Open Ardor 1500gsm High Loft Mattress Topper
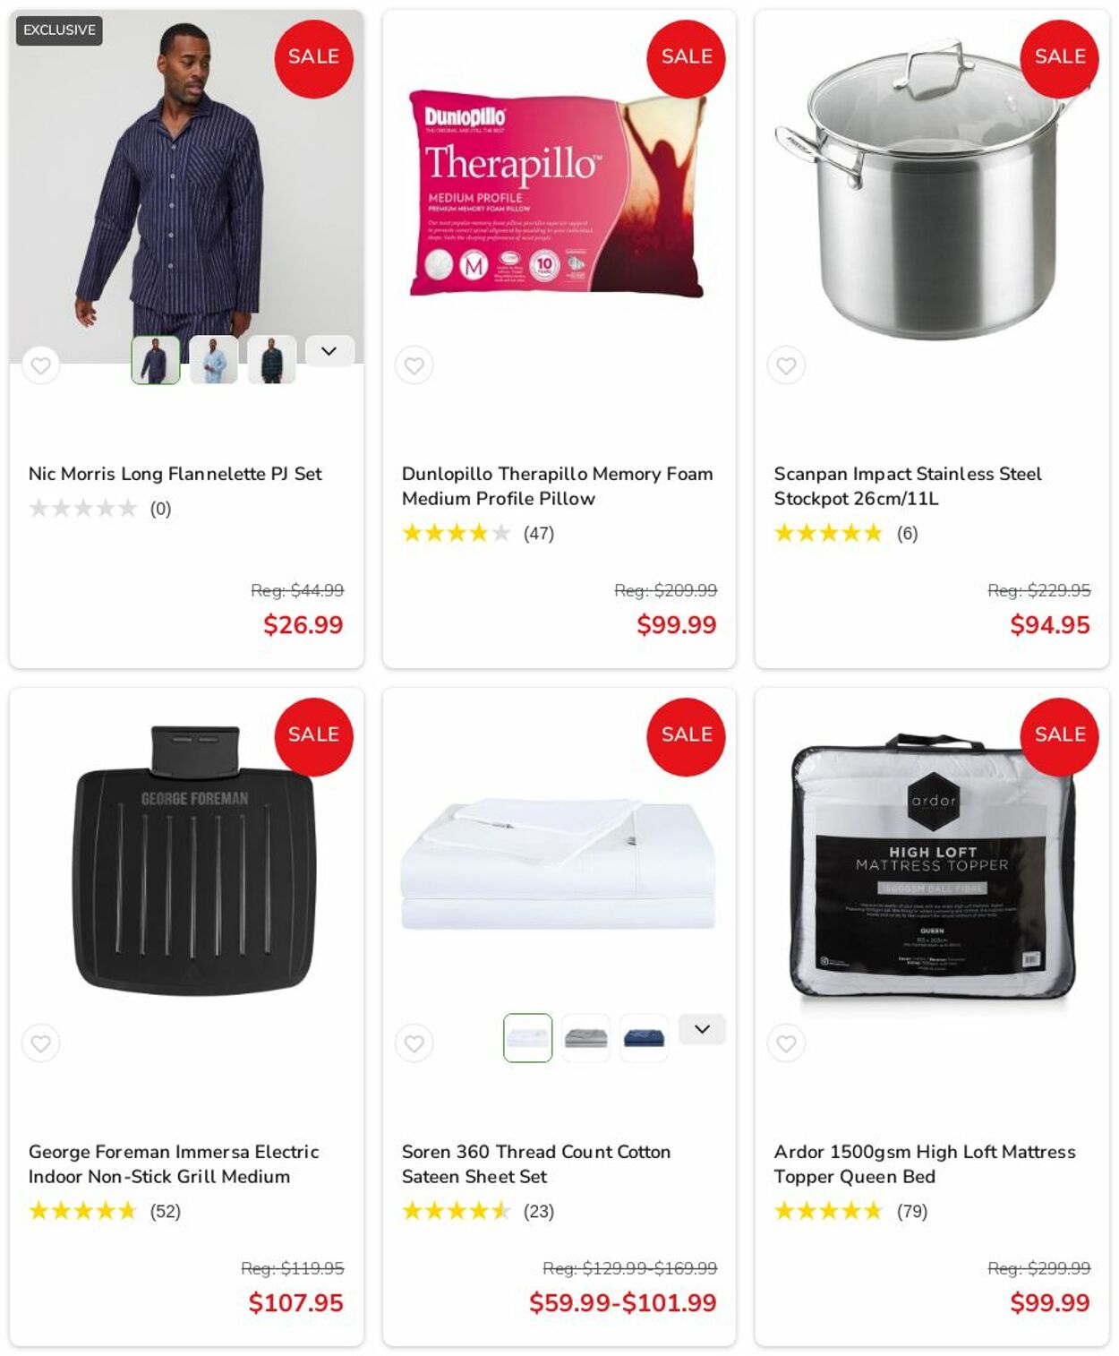This screenshot has width=1119, height=1356. tap(925, 1163)
